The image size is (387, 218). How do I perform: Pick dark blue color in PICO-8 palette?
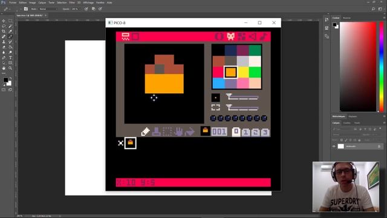pyautogui.click(x=231, y=50)
